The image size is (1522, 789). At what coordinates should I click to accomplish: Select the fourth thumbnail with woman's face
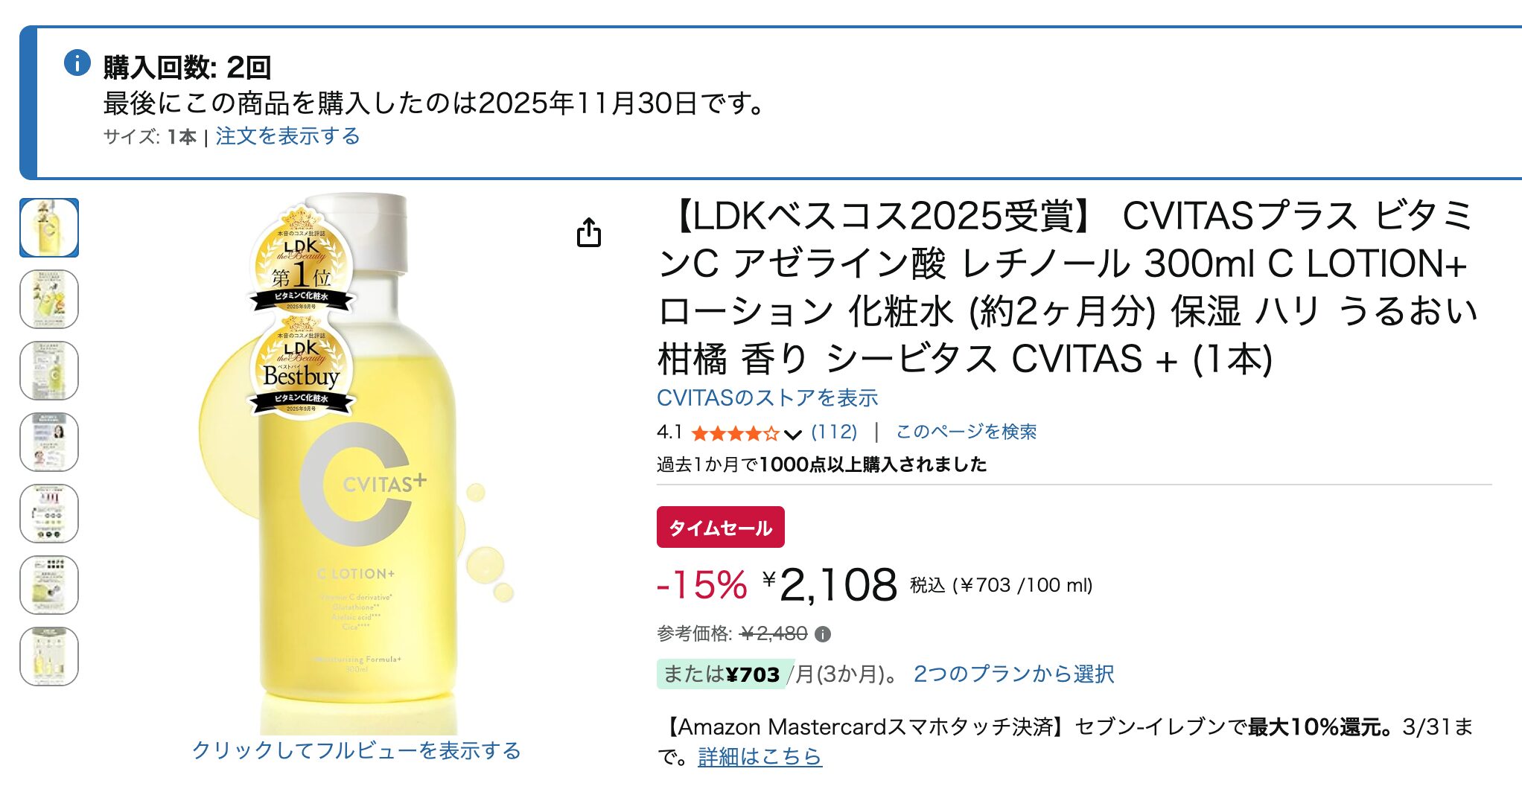click(49, 442)
